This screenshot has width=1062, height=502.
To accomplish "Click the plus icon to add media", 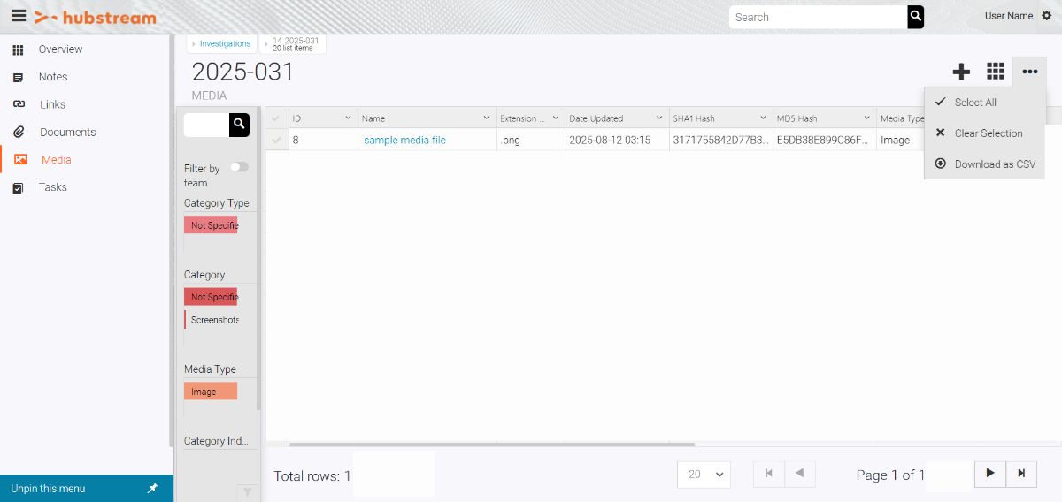I will coord(961,72).
